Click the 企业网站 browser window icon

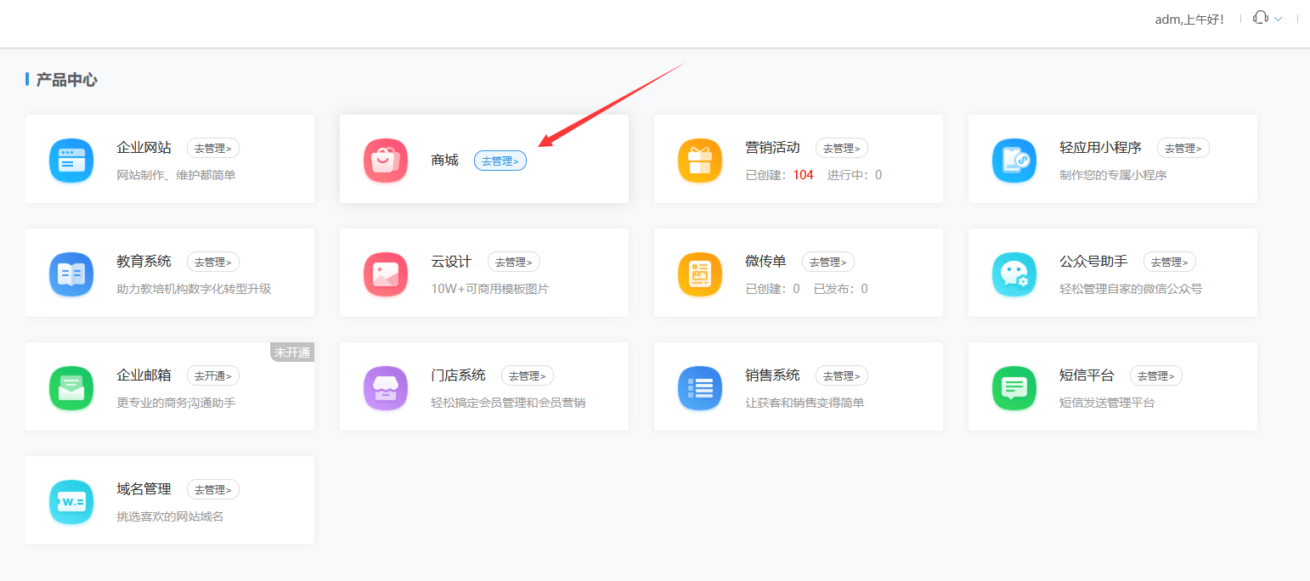[x=71, y=160]
